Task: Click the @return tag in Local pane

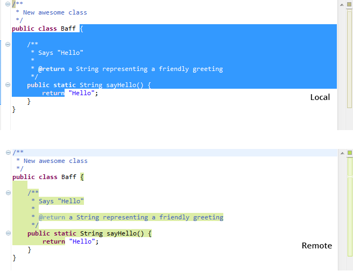Action: 52,69
